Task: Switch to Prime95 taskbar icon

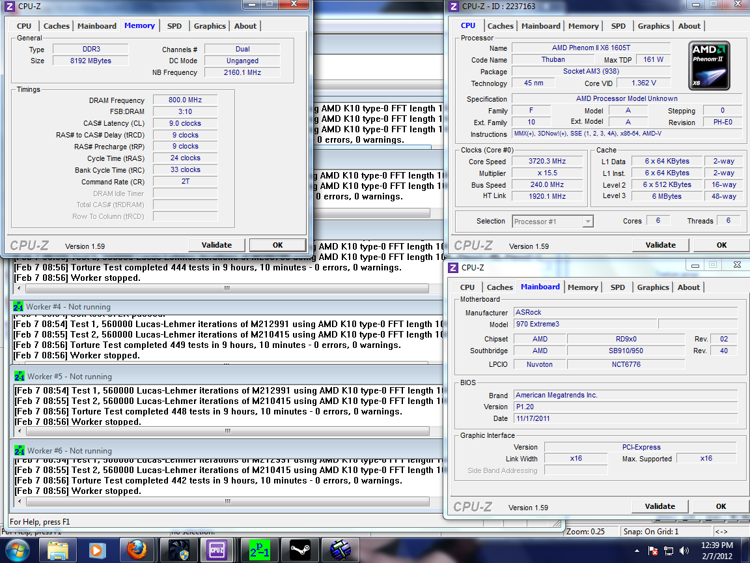Action: pos(259,551)
